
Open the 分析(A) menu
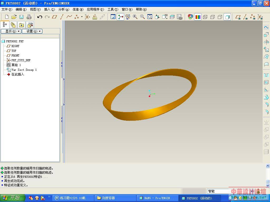pos(64,9)
